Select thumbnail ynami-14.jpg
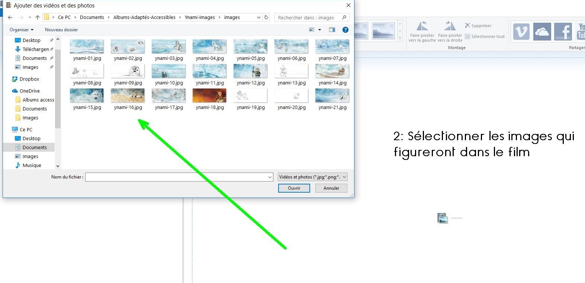The width and height of the screenshot is (585, 283). pos(332,71)
